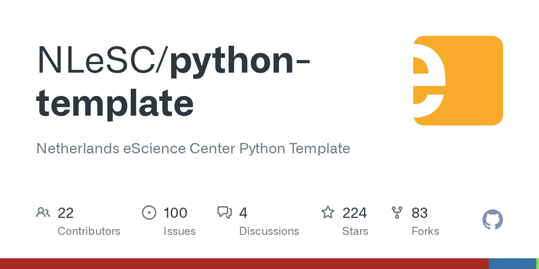
Task: Click the 22 contributors count
Action: click(66, 213)
